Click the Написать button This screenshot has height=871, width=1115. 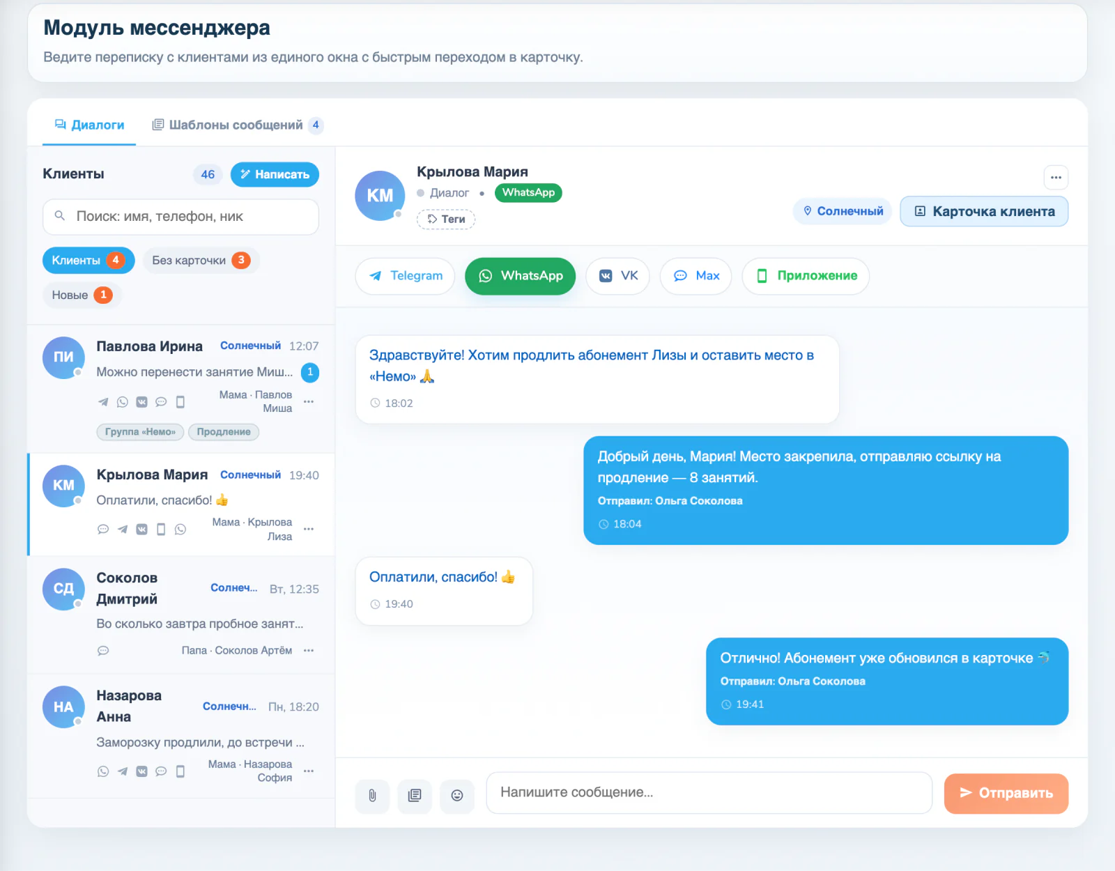pos(275,174)
